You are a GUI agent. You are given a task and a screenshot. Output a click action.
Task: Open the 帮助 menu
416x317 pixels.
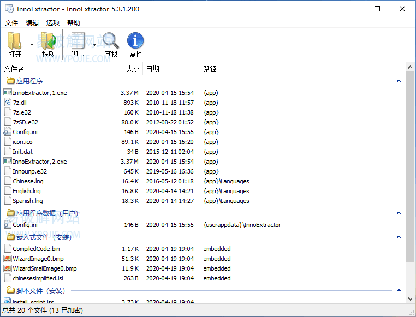click(x=74, y=23)
